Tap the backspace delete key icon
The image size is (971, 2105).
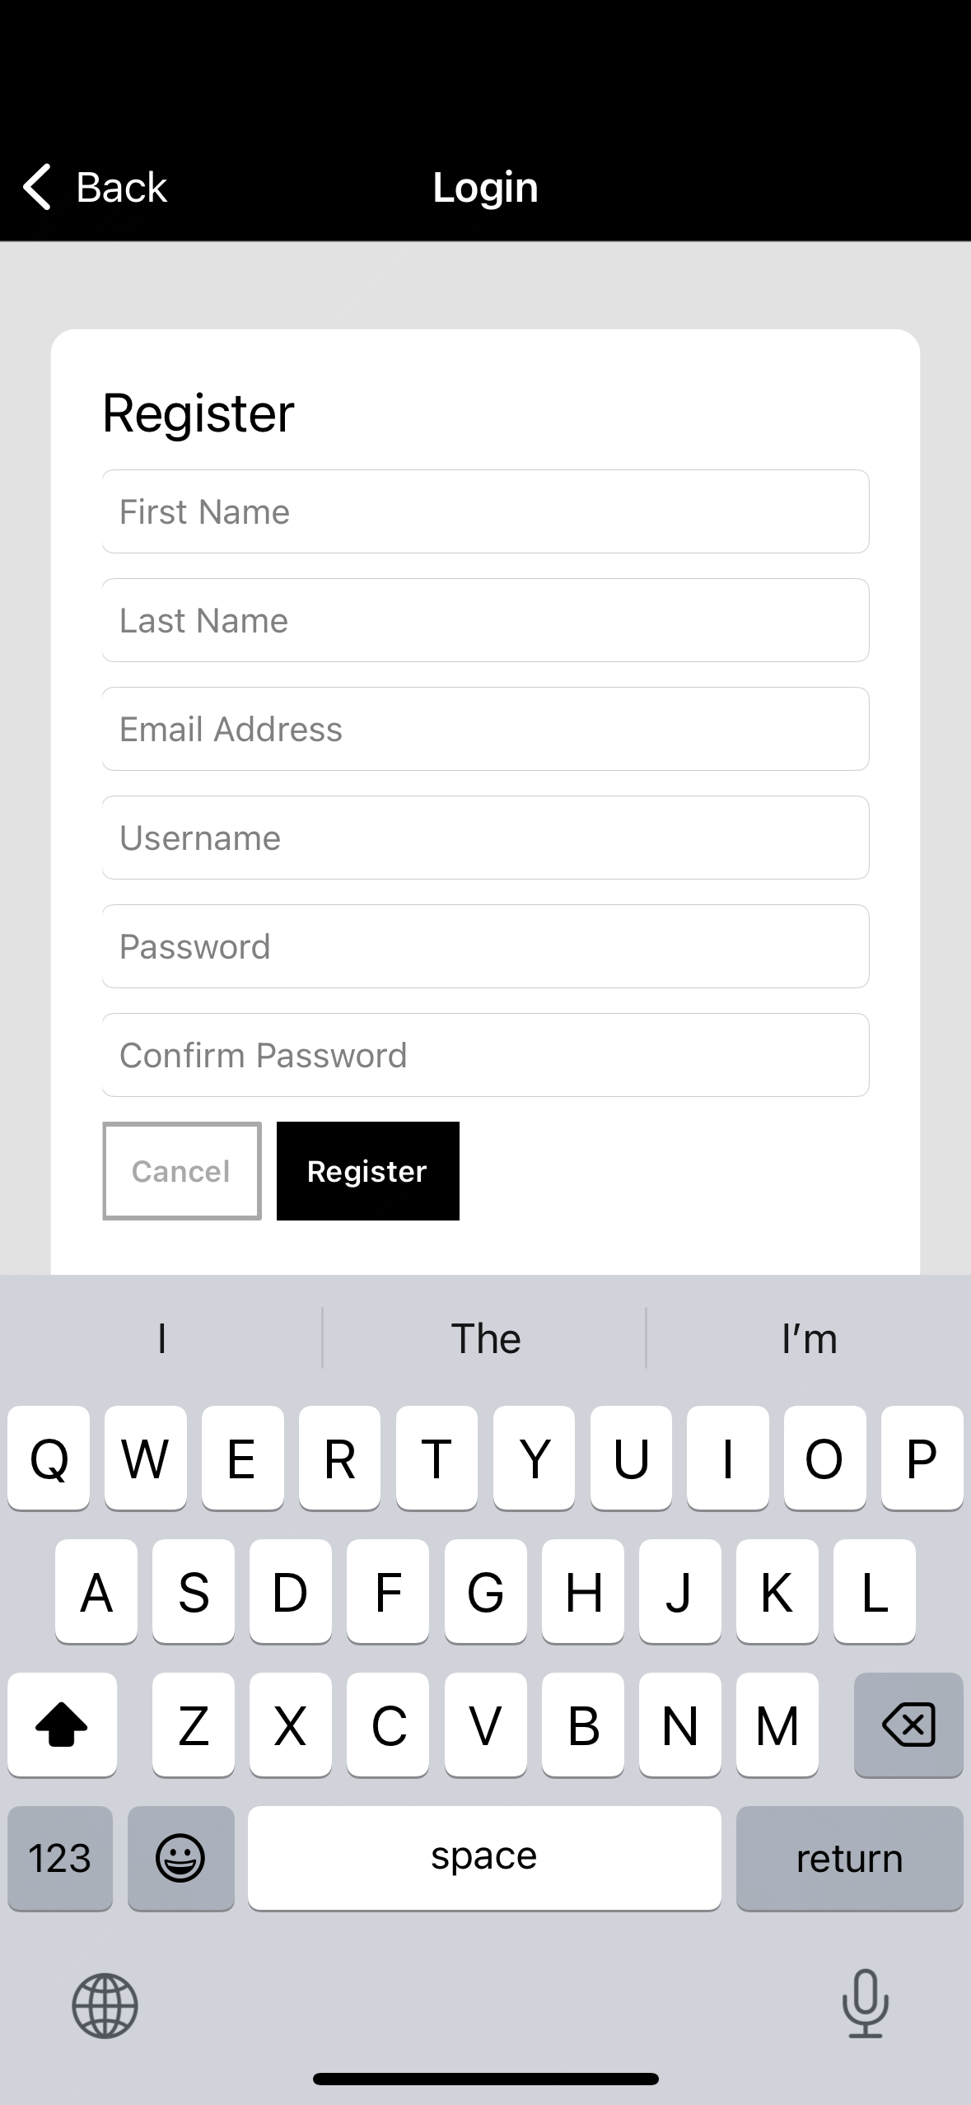click(x=908, y=1724)
